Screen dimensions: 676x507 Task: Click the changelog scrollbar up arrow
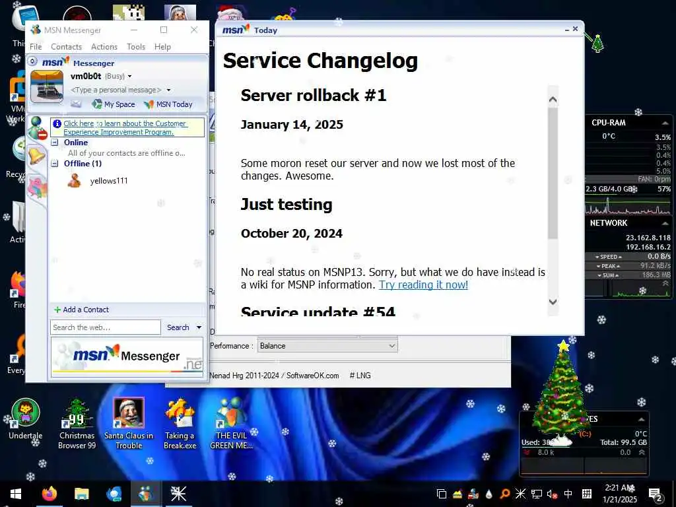tap(553, 100)
